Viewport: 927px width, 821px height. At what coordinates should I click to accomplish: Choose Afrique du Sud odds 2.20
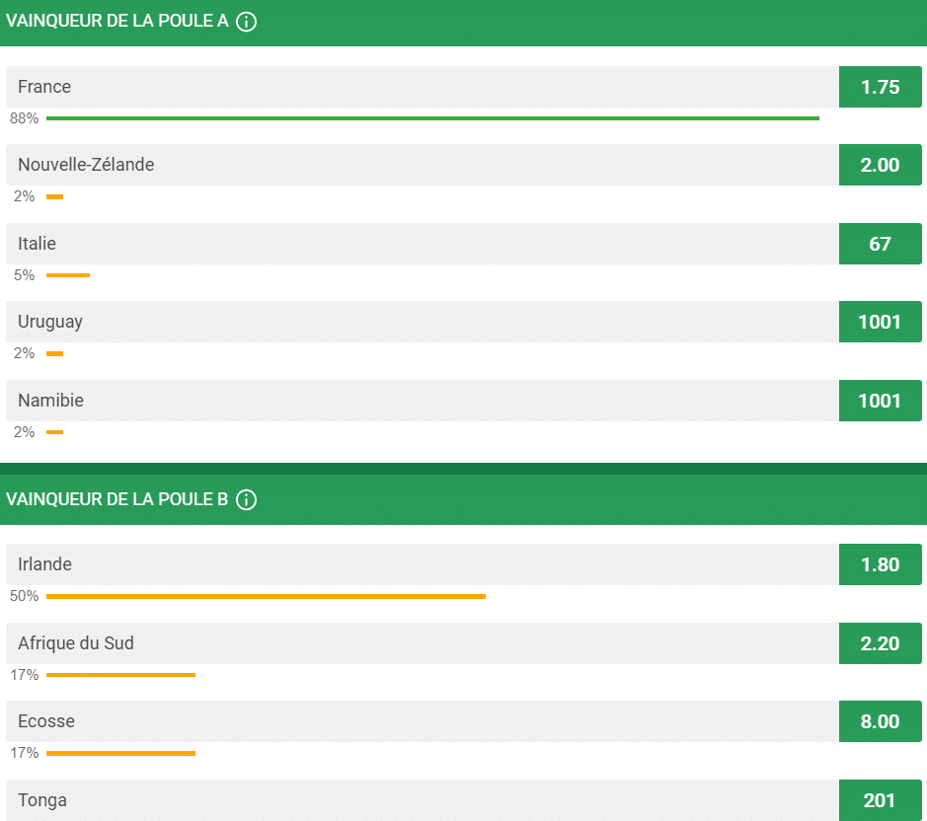pyautogui.click(x=880, y=643)
